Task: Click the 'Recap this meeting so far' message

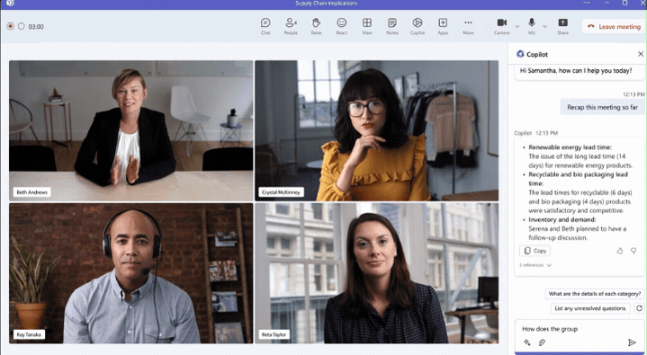Action: coord(602,107)
